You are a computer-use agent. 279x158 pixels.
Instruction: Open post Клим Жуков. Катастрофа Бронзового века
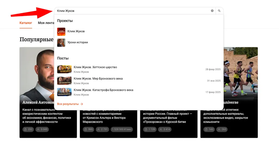pos(103,90)
